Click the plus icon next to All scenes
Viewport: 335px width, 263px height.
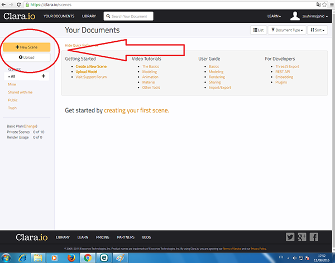pyautogui.click(x=44, y=76)
